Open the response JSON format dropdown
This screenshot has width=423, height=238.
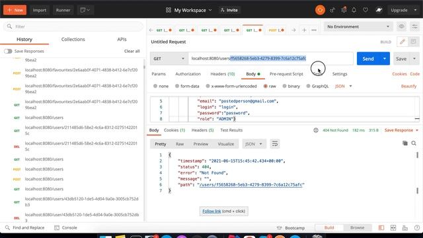[254, 144]
